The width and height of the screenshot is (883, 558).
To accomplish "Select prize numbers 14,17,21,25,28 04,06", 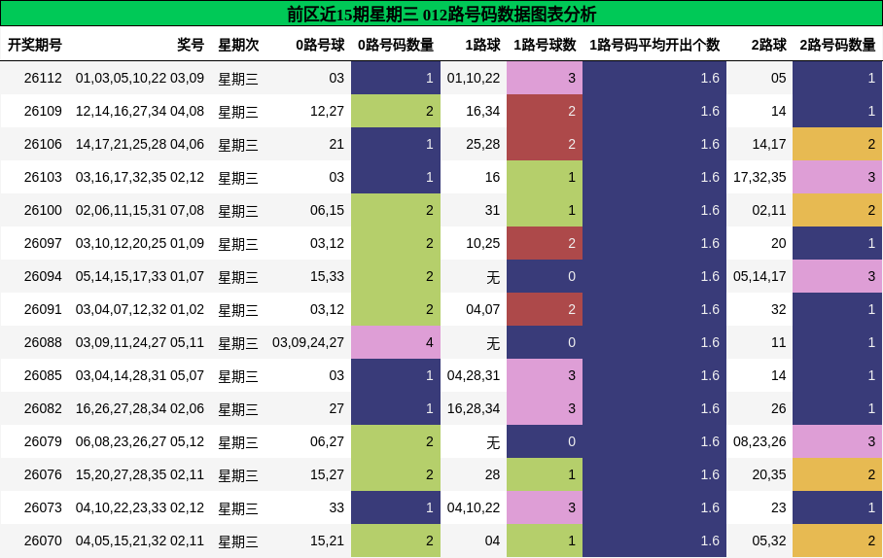I will [x=140, y=144].
